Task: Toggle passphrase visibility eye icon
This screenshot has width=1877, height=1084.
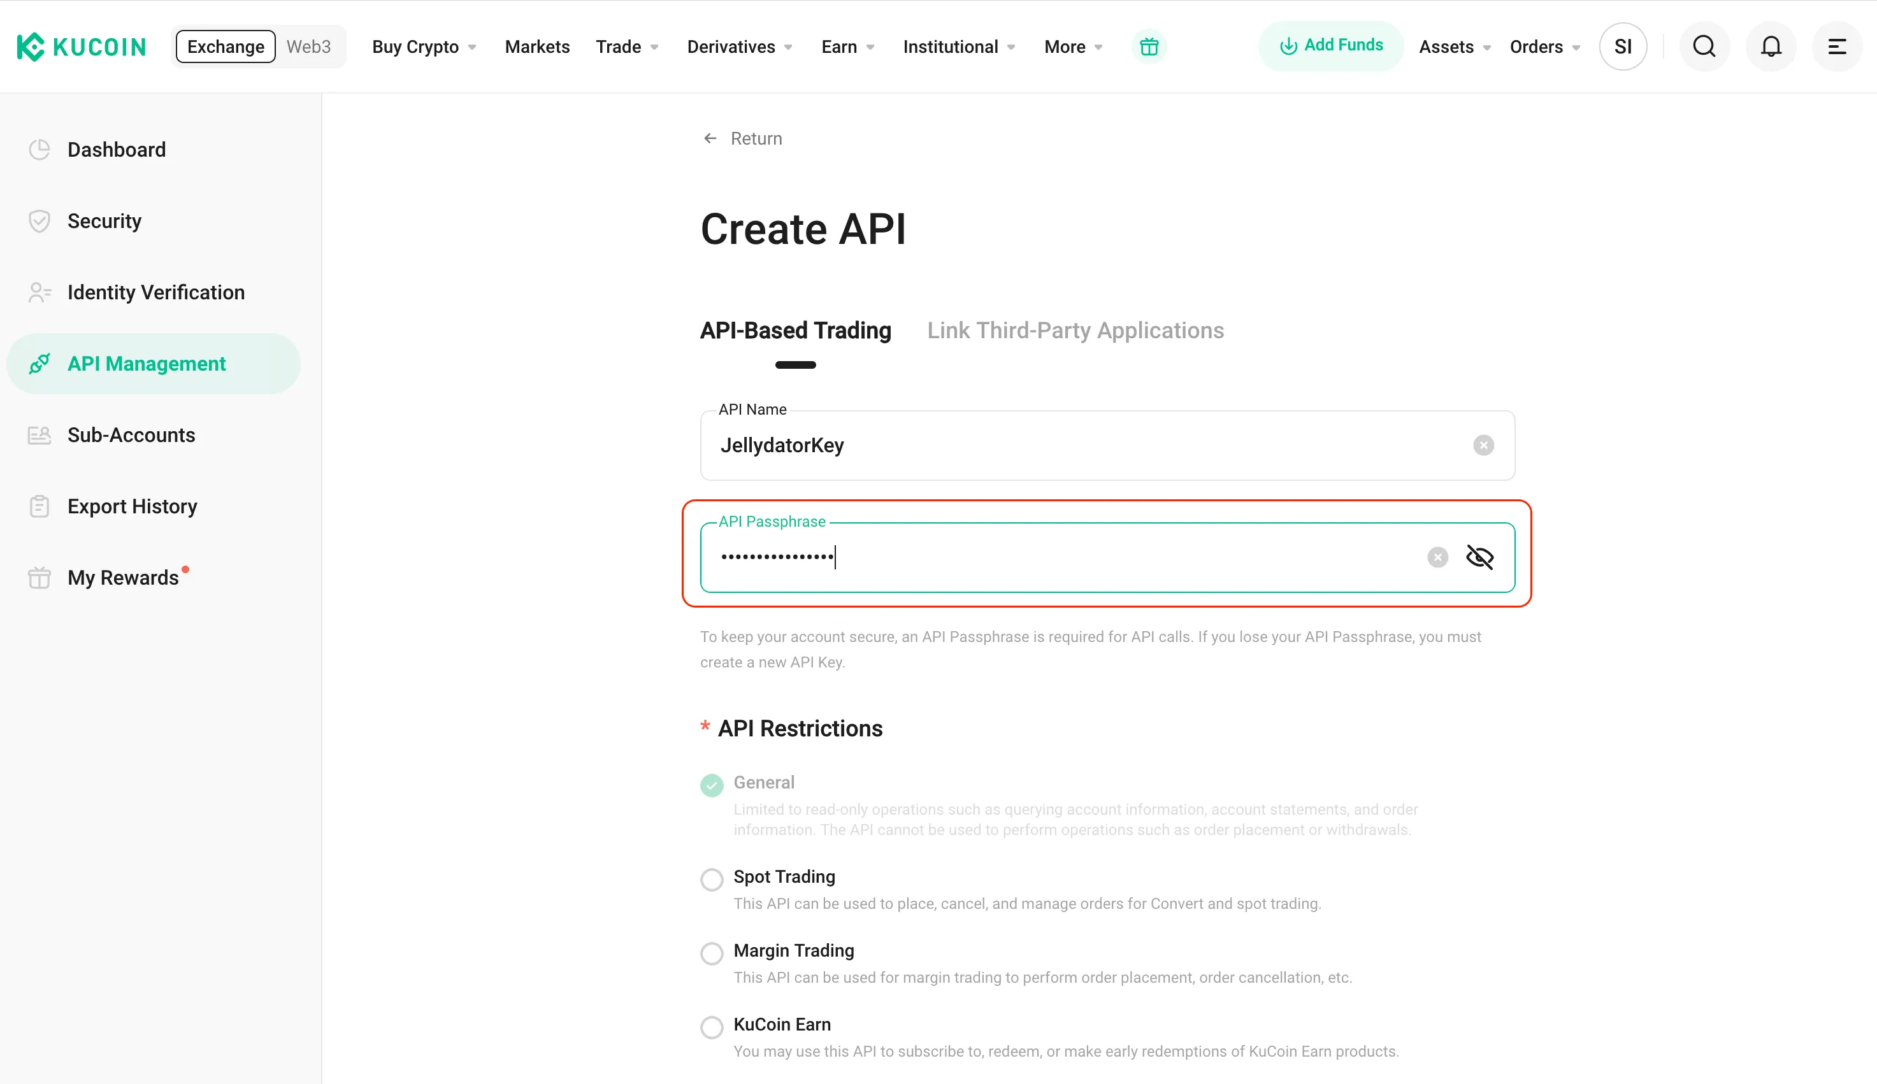Action: [x=1479, y=558]
